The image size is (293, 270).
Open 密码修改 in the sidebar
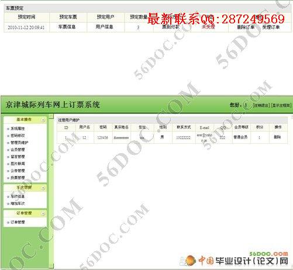click(x=18, y=136)
